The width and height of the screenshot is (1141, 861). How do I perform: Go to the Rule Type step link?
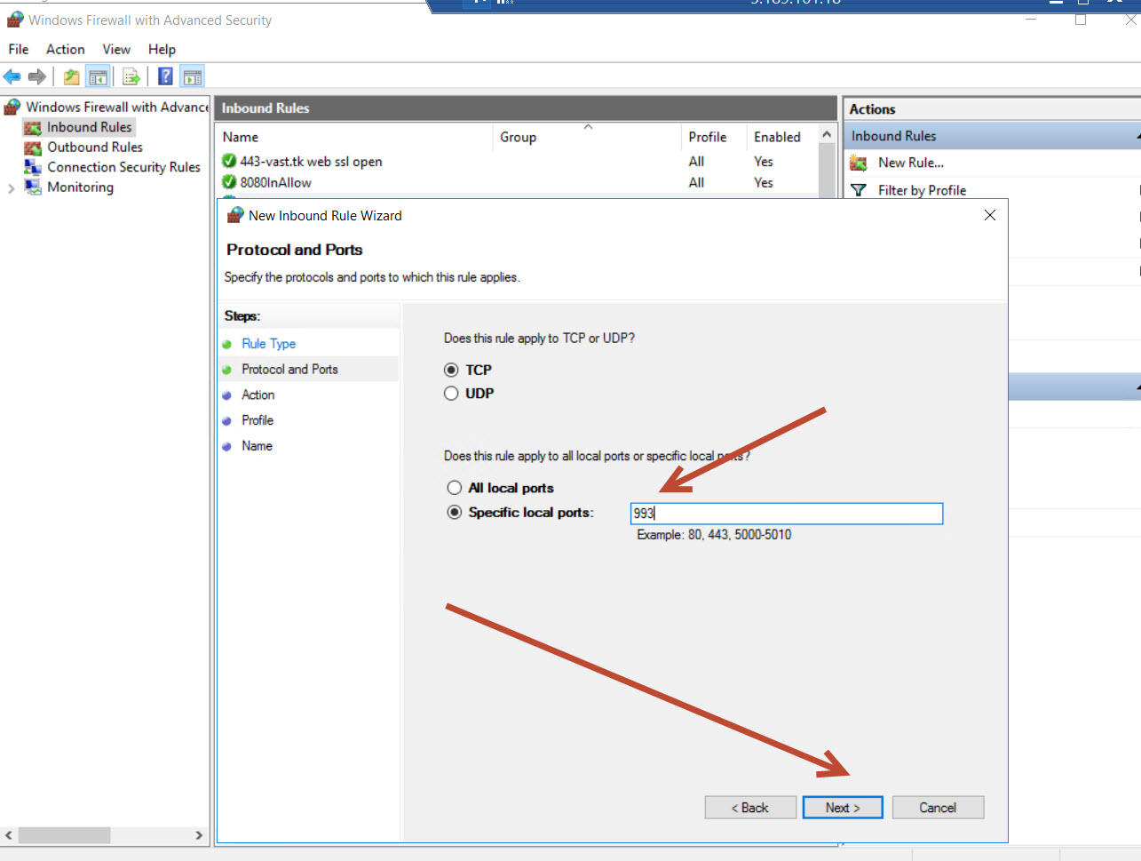point(268,344)
